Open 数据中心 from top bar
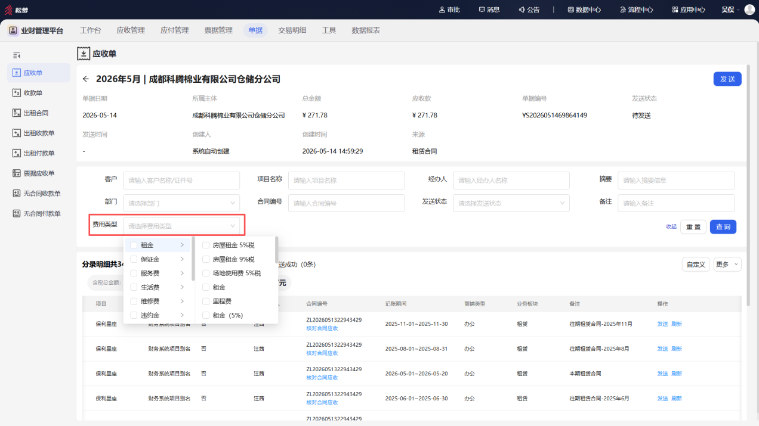Screen dimensions: 759x426 coord(584,10)
